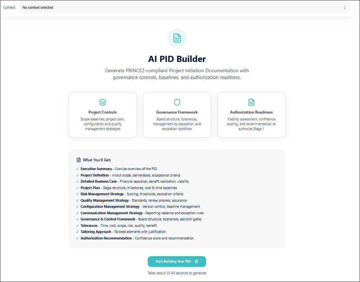The image size is (360, 282).
Task: Click the 'Quality Management Strategy' list text
Action: pos(105,200)
